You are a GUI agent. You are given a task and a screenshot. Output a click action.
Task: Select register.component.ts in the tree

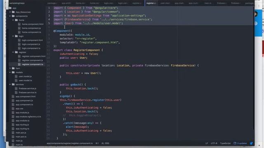[x=32, y=65]
